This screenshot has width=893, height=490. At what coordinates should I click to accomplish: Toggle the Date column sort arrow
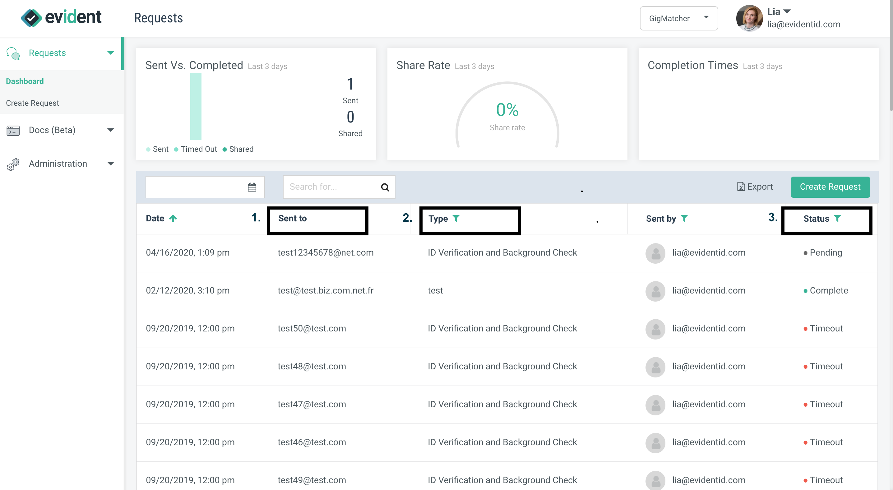[173, 218]
